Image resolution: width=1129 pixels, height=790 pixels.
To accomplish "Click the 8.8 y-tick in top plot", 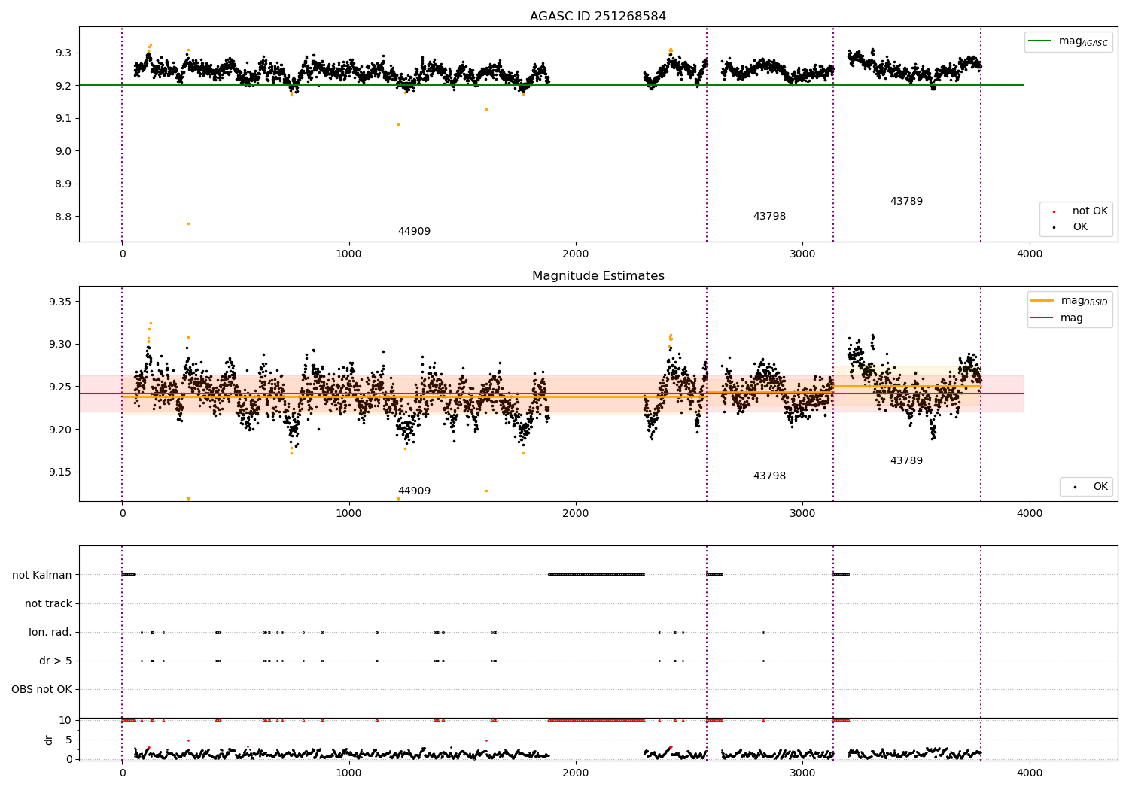I will click(62, 217).
